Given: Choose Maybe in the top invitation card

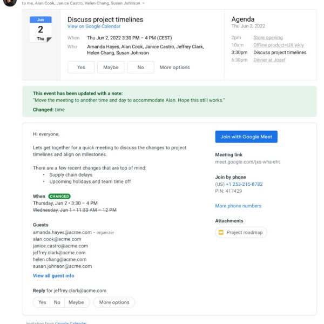Looking at the screenshot, I should pyautogui.click(x=111, y=67).
